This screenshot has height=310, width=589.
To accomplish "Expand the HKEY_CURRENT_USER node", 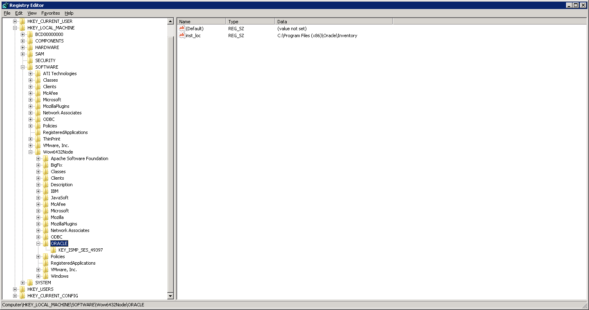I will [x=15, y=21].
